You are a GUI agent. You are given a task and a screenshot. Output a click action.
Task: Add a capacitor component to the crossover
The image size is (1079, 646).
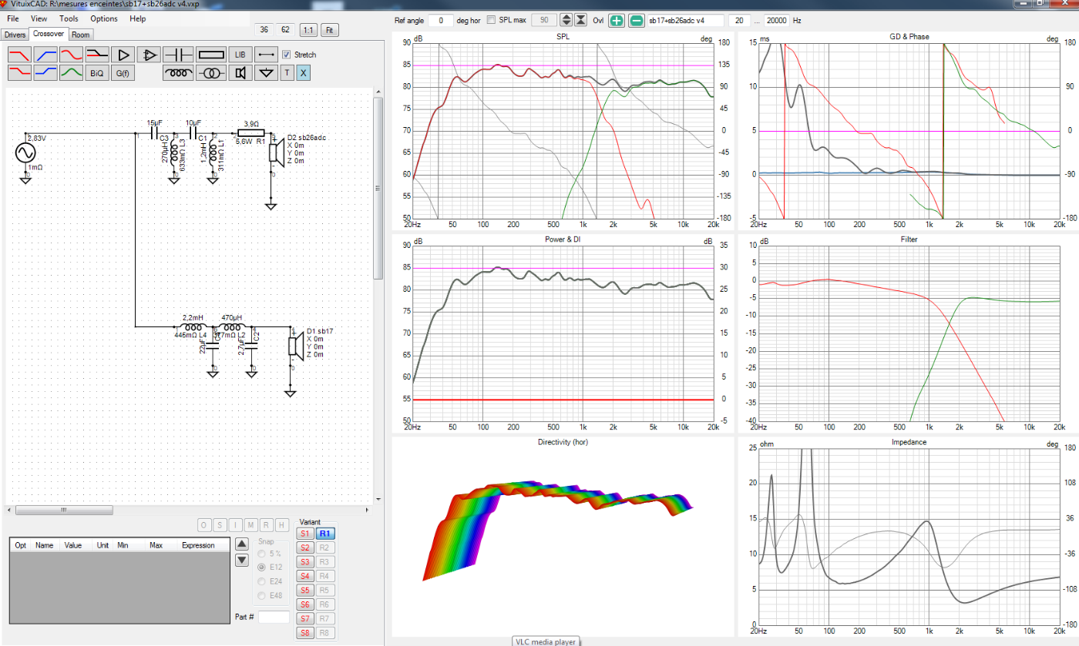pos(179,55)
